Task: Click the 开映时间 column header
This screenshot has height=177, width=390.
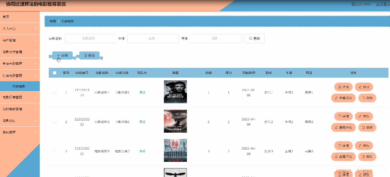Action: [249, 73]
